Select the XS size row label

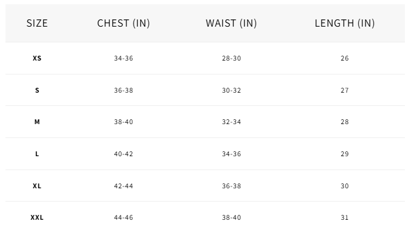(x=37, y=58)
